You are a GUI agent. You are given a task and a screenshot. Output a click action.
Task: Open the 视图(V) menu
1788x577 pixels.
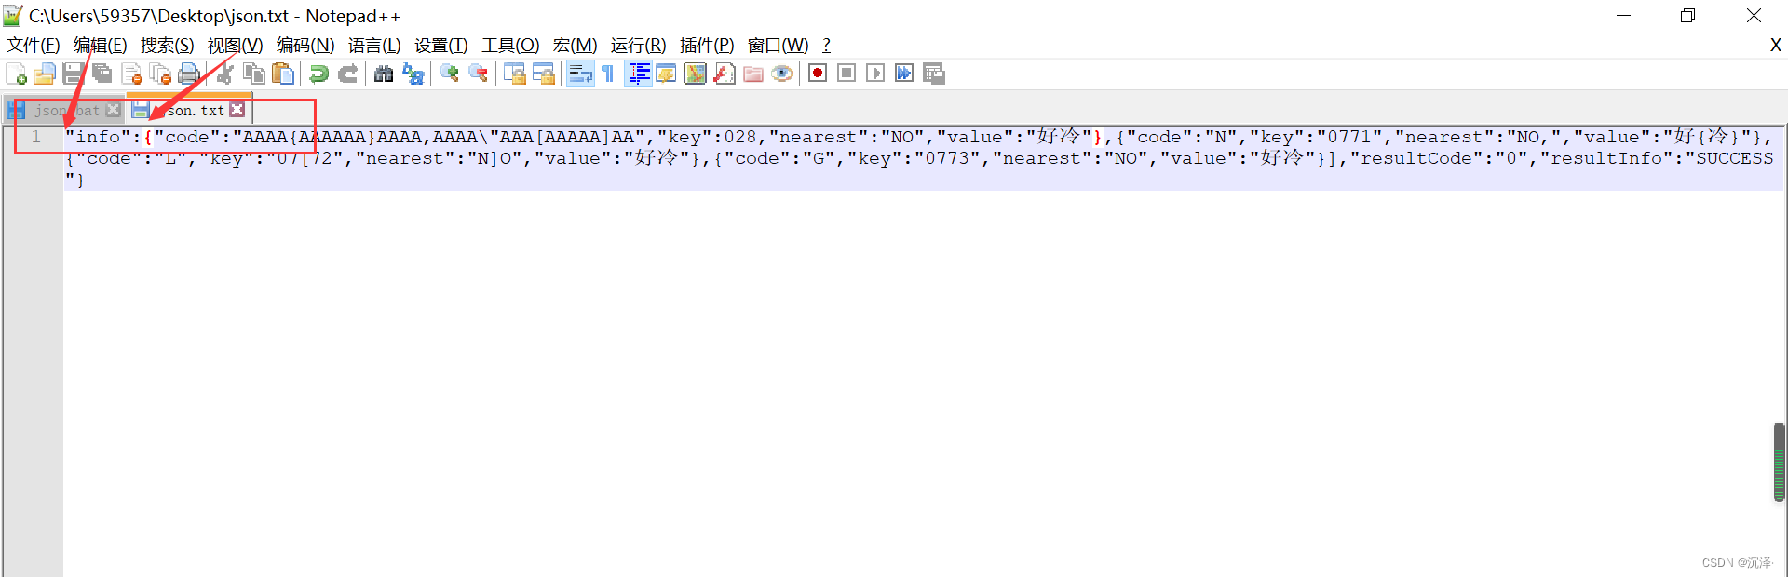click(235, 45)
